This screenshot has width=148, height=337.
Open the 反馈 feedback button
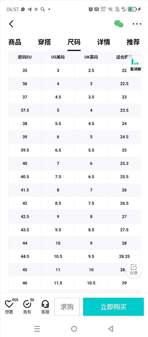pyautogui.click(x=134, y=270)
